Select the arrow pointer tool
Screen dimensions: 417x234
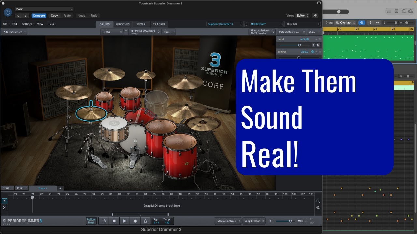click(x=5, y=201)
